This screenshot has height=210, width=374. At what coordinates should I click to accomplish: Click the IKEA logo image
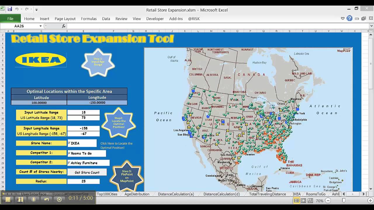pyautogui.click(x=41, y=60)
